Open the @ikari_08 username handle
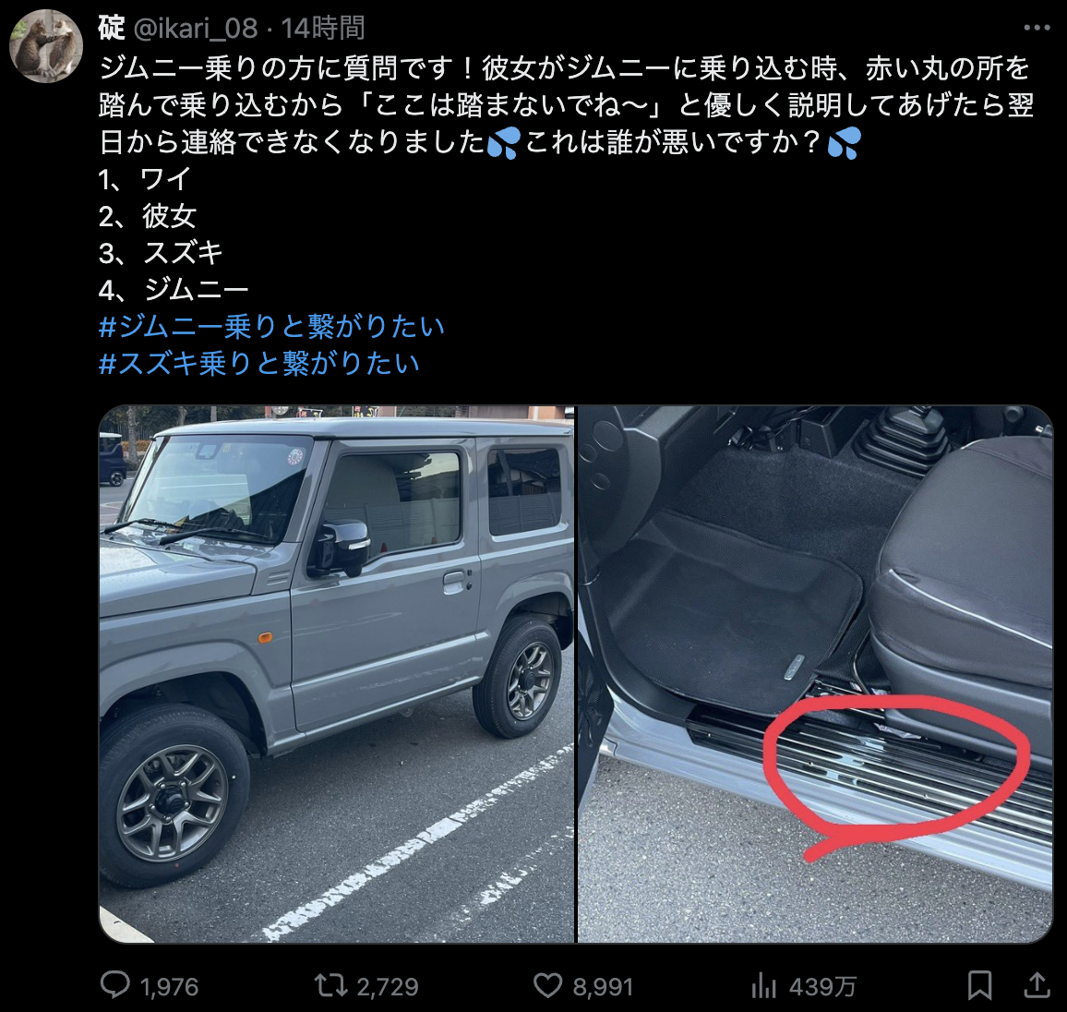1067x1012 pixels. pyautogui.click(x=196, y=29)
